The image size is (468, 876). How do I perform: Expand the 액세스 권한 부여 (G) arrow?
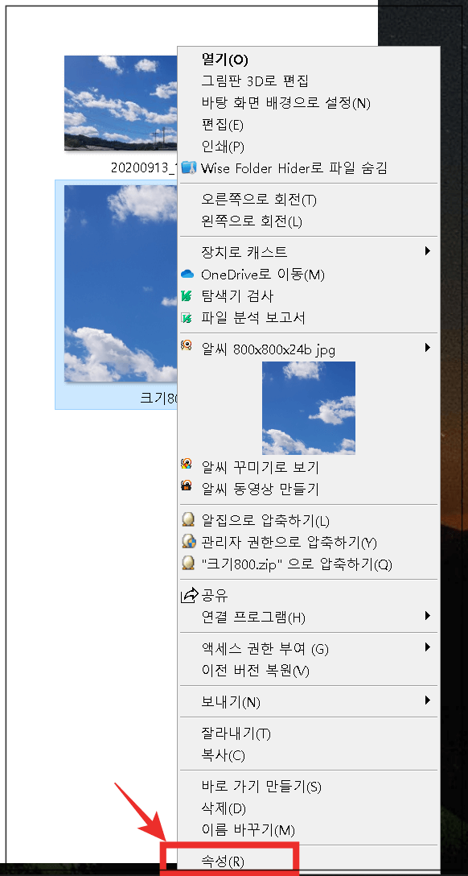pos(428,647)
